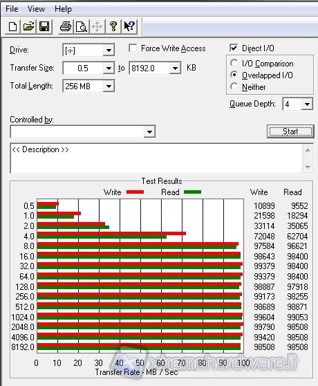Click the yellow question mark About icon

tap(113, 26)
